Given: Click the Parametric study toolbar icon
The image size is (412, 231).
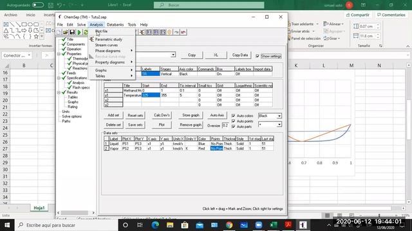Looking at the screenshot, I should (x=142, y=32).
